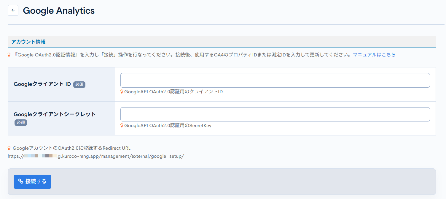Click the 『Google OAuth2.0認証情報』 instruction text
446x199 pixels.
(x=182, y=55)
